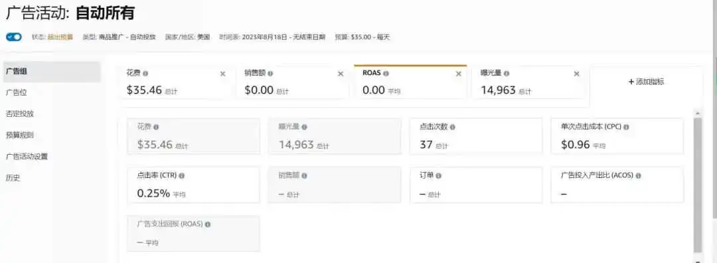Click the 37 clicks total value
This screenshot has height=263, width=717.
[426, 145]
